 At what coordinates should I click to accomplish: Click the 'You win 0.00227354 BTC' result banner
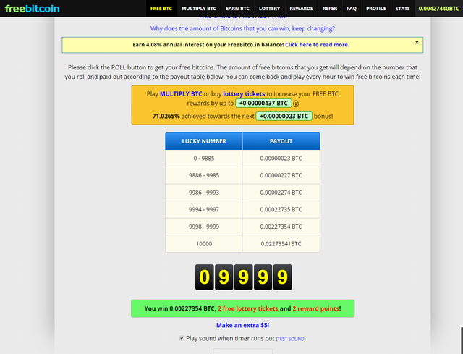pyautogui.click(x=242, y=308)
